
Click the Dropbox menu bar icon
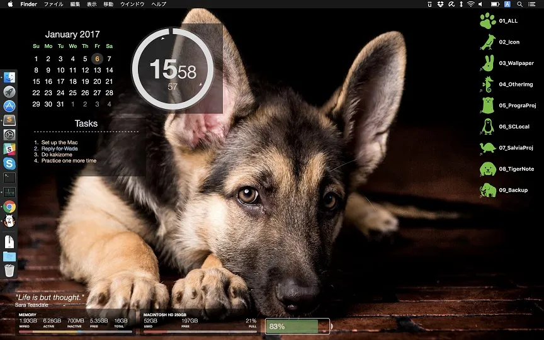(441, 4)
